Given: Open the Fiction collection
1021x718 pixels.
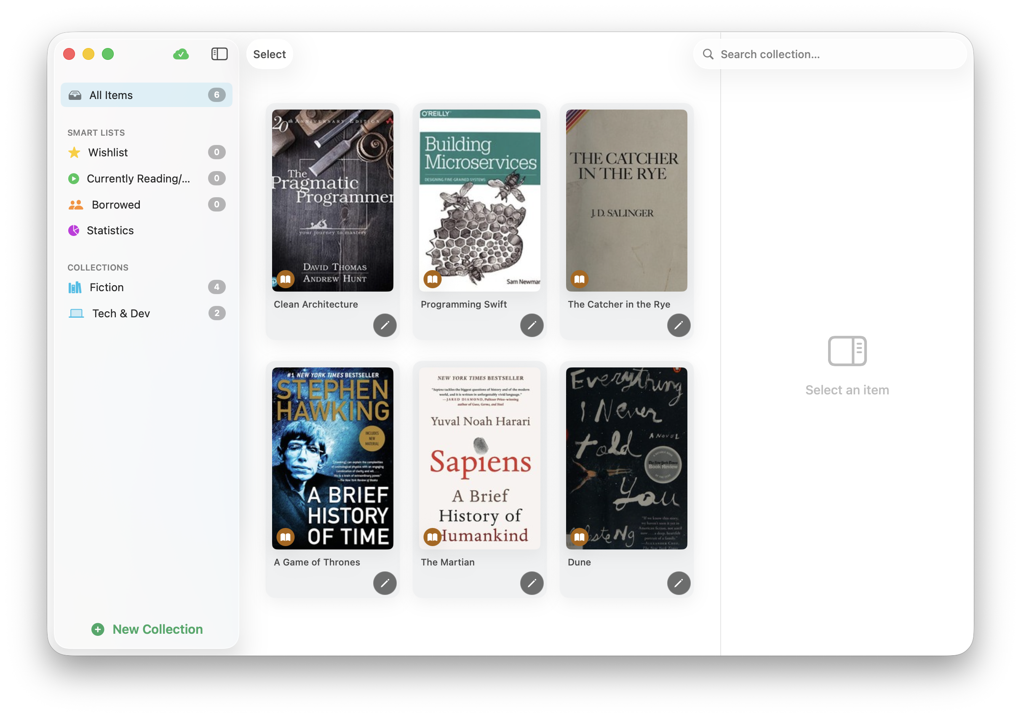Looking at the screenshot, I should 146,287.
